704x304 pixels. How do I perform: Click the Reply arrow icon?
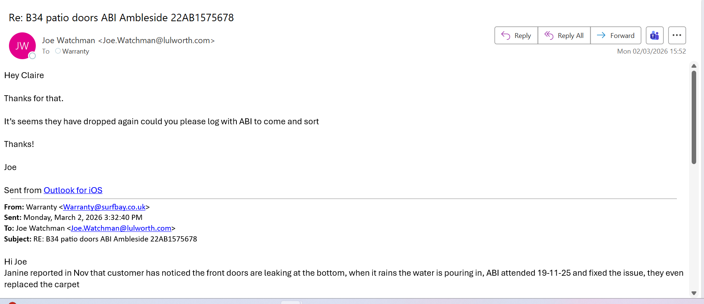coord(506,35)
